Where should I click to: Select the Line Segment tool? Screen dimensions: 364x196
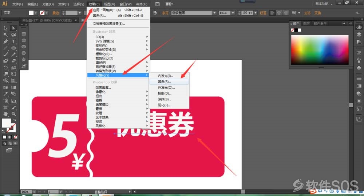pyautogui.click(x=5, y=48)
